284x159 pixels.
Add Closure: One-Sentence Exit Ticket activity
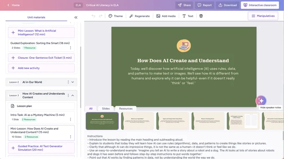point(41,58)
